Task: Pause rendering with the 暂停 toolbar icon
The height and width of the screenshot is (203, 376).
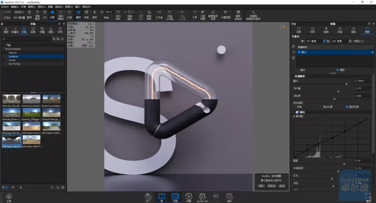Action: click(x=29, y=14)
